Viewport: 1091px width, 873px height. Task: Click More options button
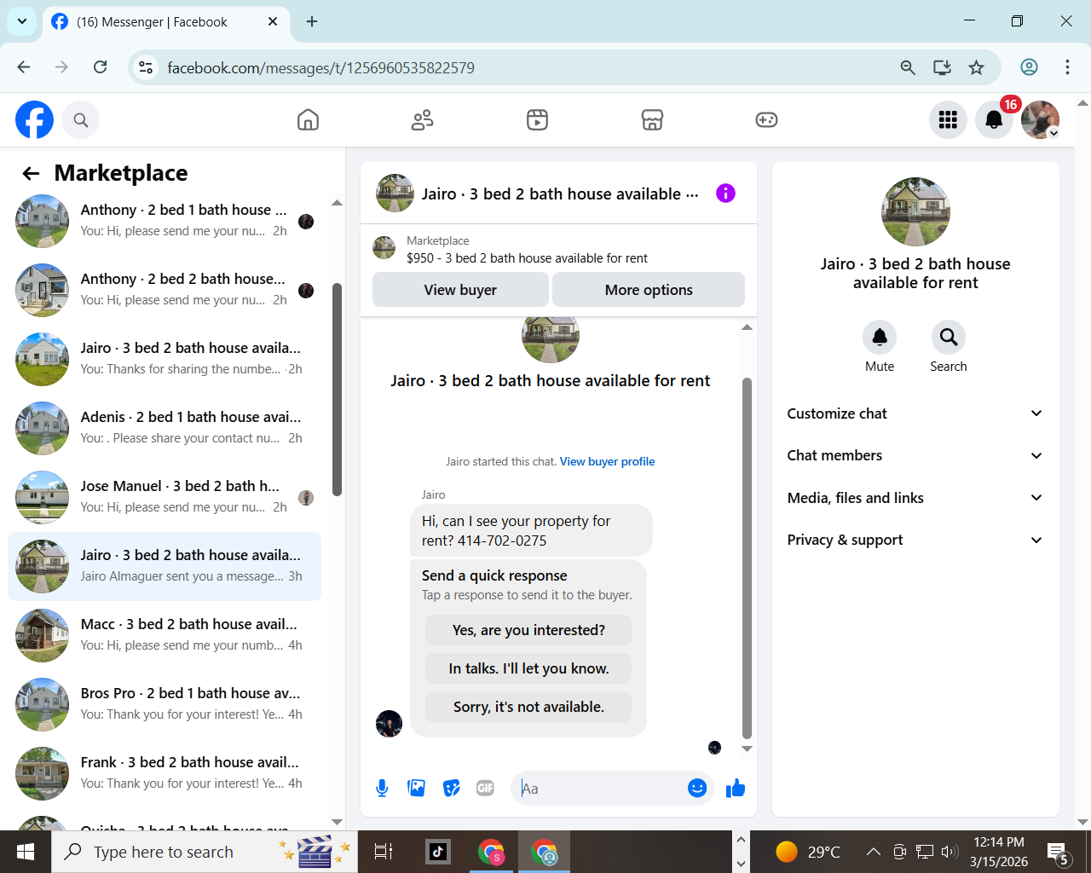click(x=649, y=290)
